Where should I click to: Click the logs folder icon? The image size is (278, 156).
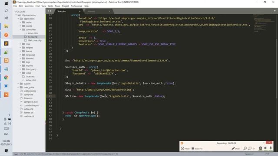pos(23,62)
